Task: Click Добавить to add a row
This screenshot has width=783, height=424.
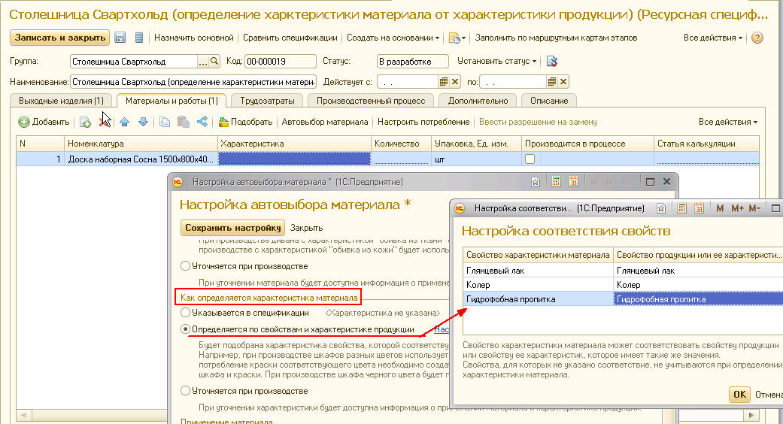Action: pyautogui.click(x=44, y=122)
